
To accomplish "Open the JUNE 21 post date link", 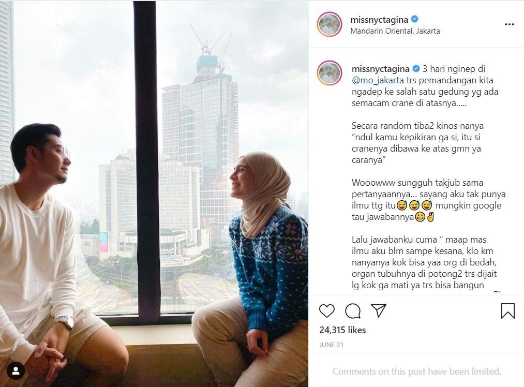I will point(331,345).
